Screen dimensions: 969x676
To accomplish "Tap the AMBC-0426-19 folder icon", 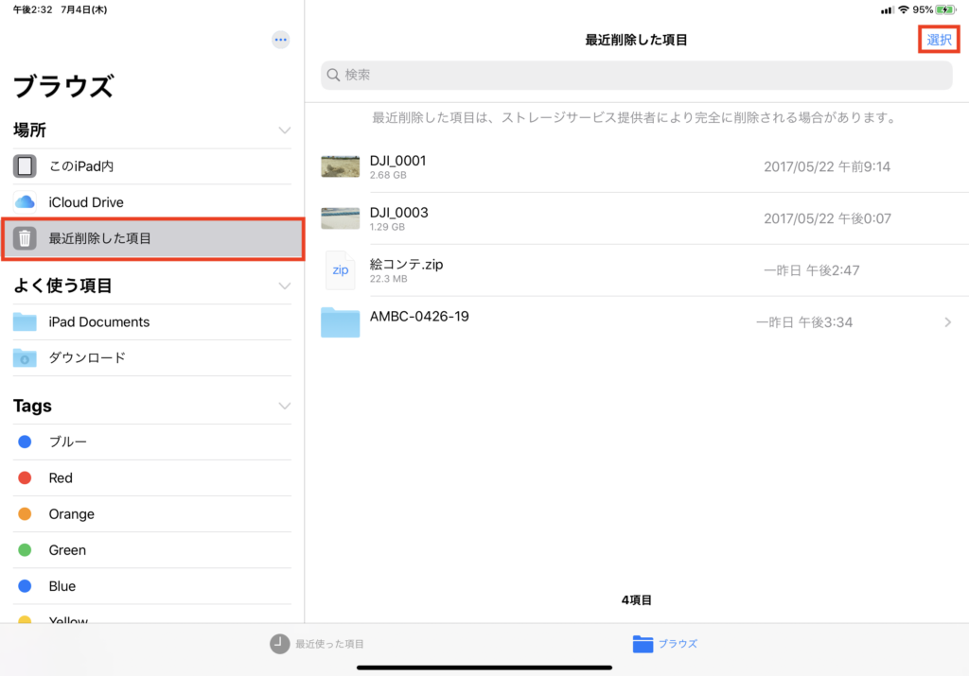I will [x=340, y=322].
